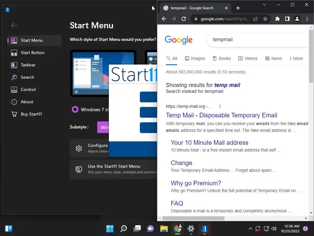Open Chrome three-dot menu
Image resolution: width=314 pixels, height=236 pixels.
pos(307,19)
